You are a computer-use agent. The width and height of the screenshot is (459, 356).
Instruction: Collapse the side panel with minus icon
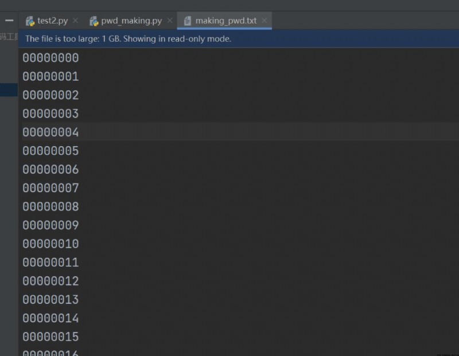coord(9,20)
